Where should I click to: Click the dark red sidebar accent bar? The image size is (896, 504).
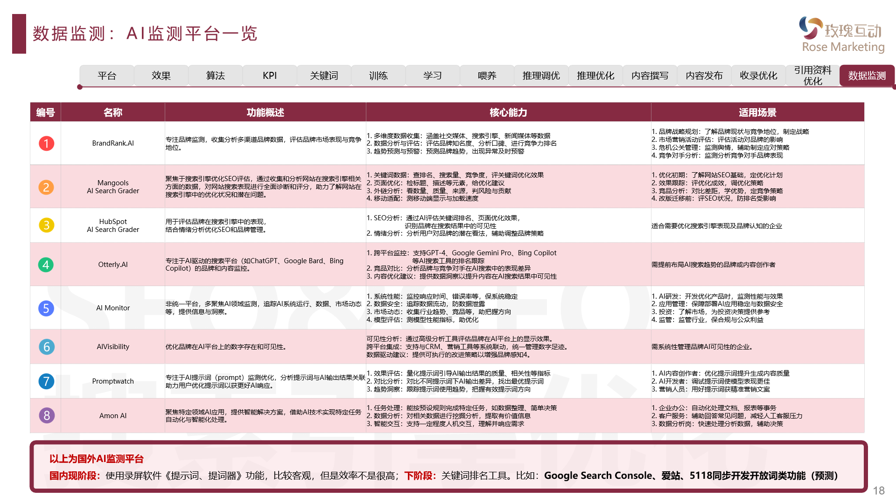18,35
